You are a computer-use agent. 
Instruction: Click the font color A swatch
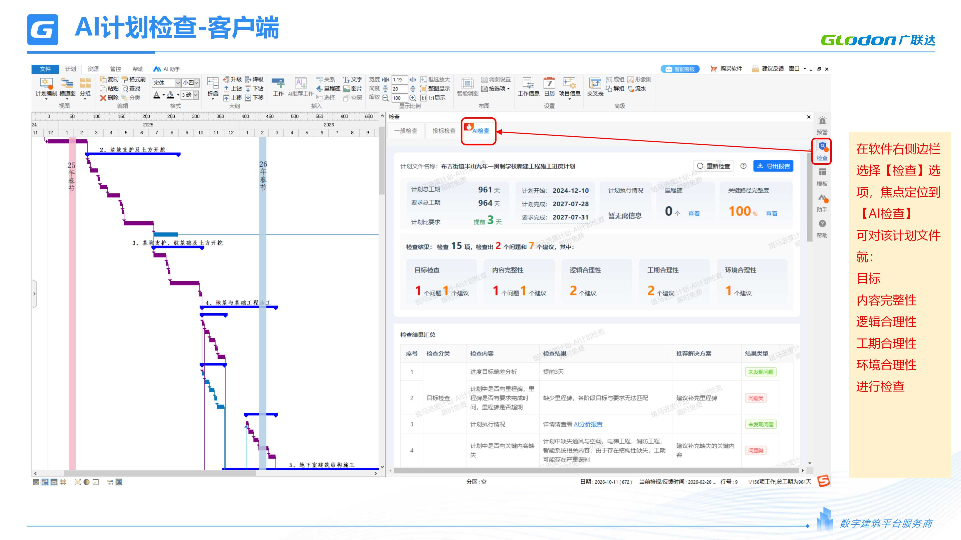(157, 95)
